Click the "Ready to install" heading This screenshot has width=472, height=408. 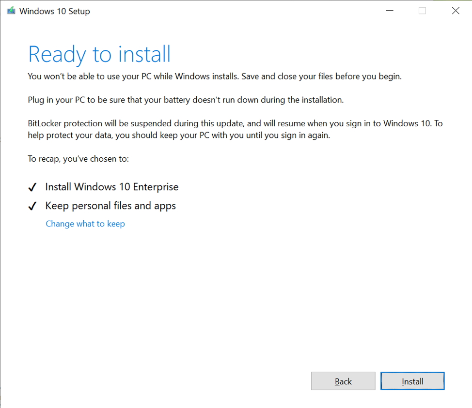click(x=99, y=54)
